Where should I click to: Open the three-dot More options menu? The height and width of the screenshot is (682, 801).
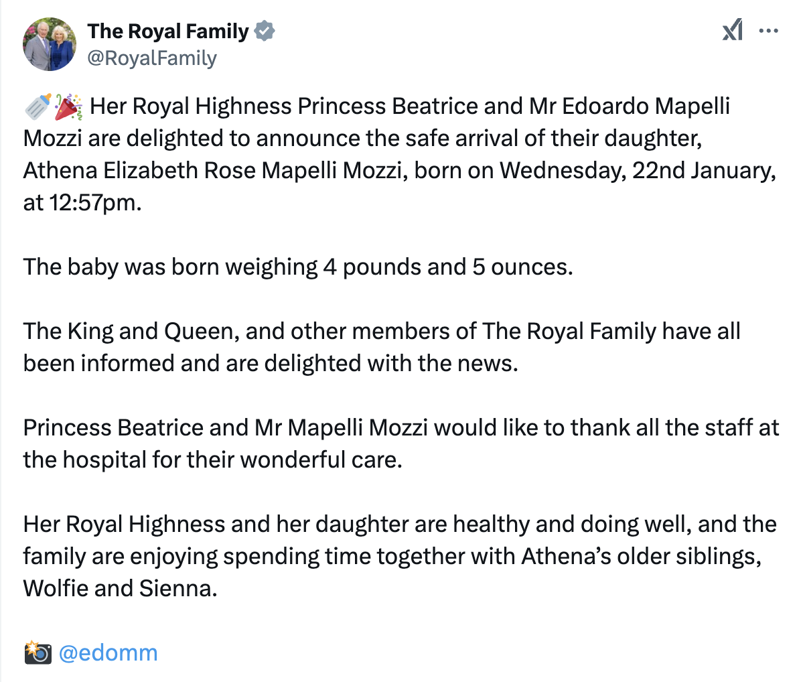(768, 31)
